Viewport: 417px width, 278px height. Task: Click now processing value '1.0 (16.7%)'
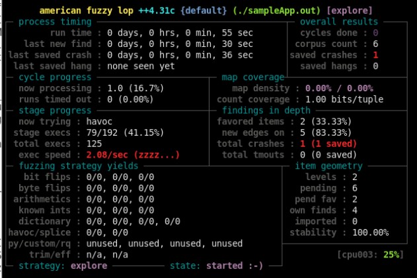click(135, 89)
